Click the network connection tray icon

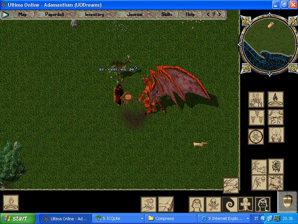tap(270, 218)
